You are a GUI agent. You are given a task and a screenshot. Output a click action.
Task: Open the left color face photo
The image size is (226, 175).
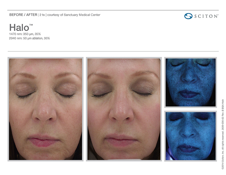(x=45, y=109)
